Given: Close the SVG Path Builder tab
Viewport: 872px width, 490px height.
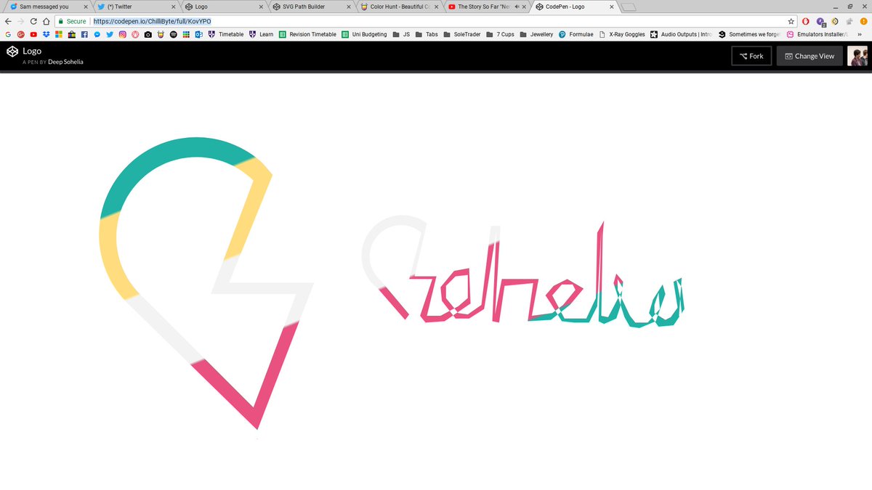Looking at the screenshot, I should tap(349, 7).
